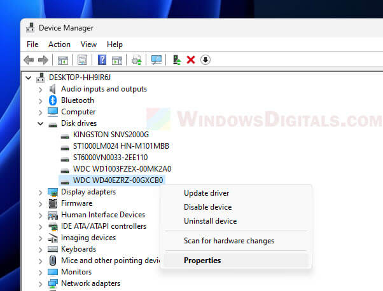
Task: Click the disable device down-arrow icon
Action: point(205,60)
